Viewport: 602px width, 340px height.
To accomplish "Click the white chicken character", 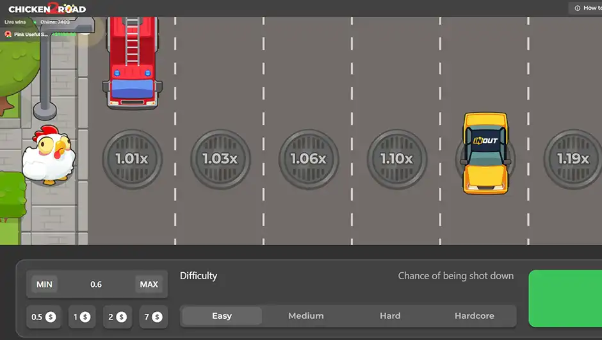I will tap(49, 155).
